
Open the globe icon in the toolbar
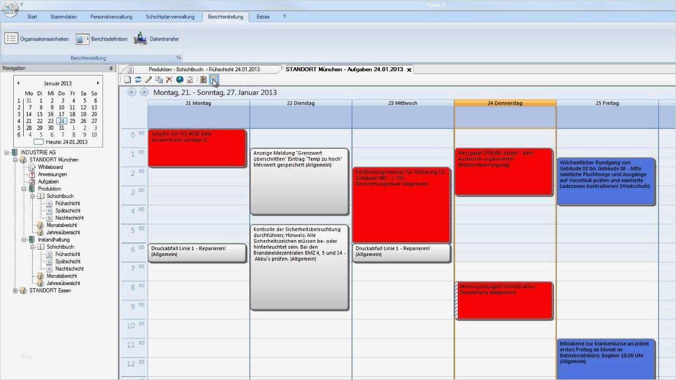[180, 79]
